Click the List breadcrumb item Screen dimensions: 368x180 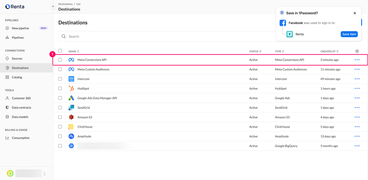[78, 4]
